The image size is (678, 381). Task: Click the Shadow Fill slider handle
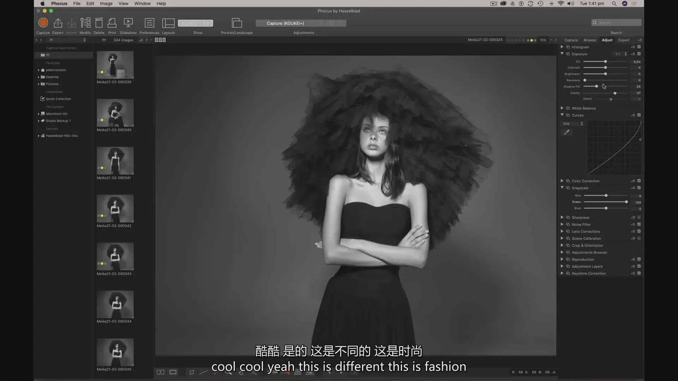point(596,86)
